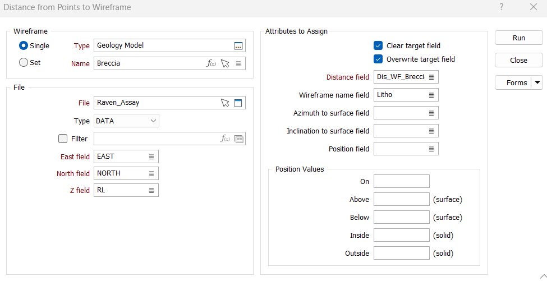
Task: Click the Close button
Action: pos(518,61)
